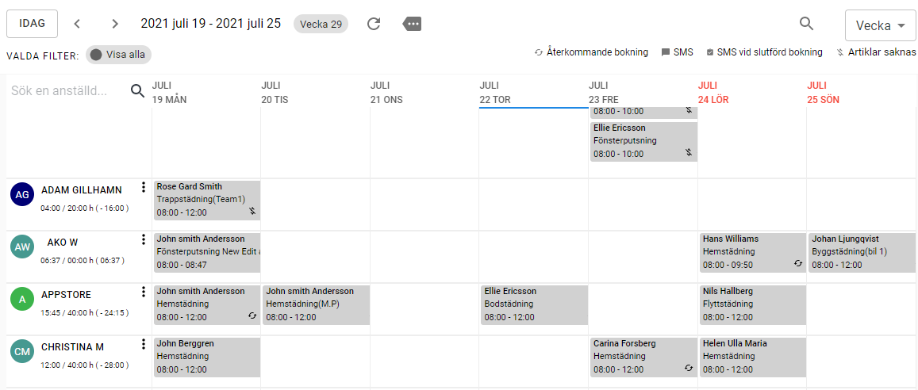Select the 24 LÖR day header
Viewport: 918px width, 390px height.
pos(713,93)
